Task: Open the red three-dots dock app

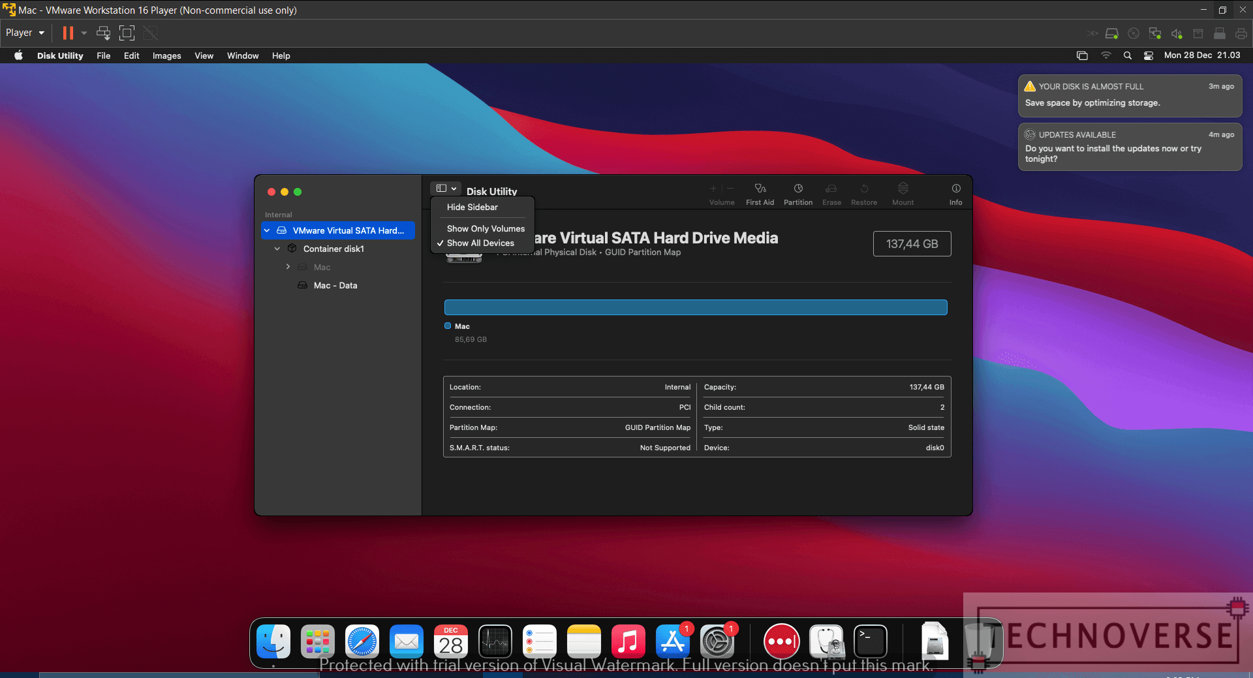Action: 782,641
